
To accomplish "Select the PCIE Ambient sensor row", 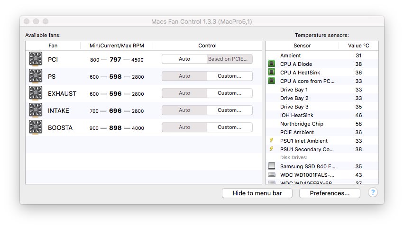I will coord(322,132).
